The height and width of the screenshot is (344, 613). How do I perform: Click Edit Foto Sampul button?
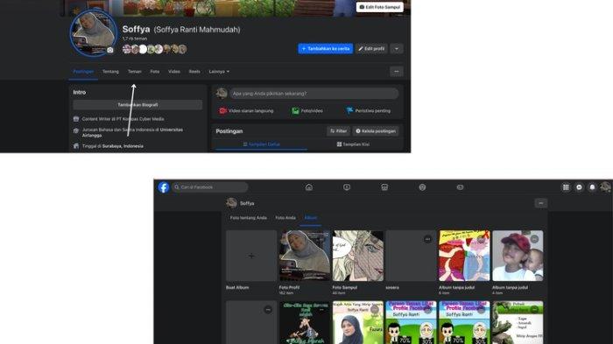click(379, 7)
